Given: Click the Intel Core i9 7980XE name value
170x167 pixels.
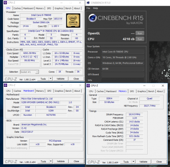Looking at the screenshot, I should click(41, 15).
